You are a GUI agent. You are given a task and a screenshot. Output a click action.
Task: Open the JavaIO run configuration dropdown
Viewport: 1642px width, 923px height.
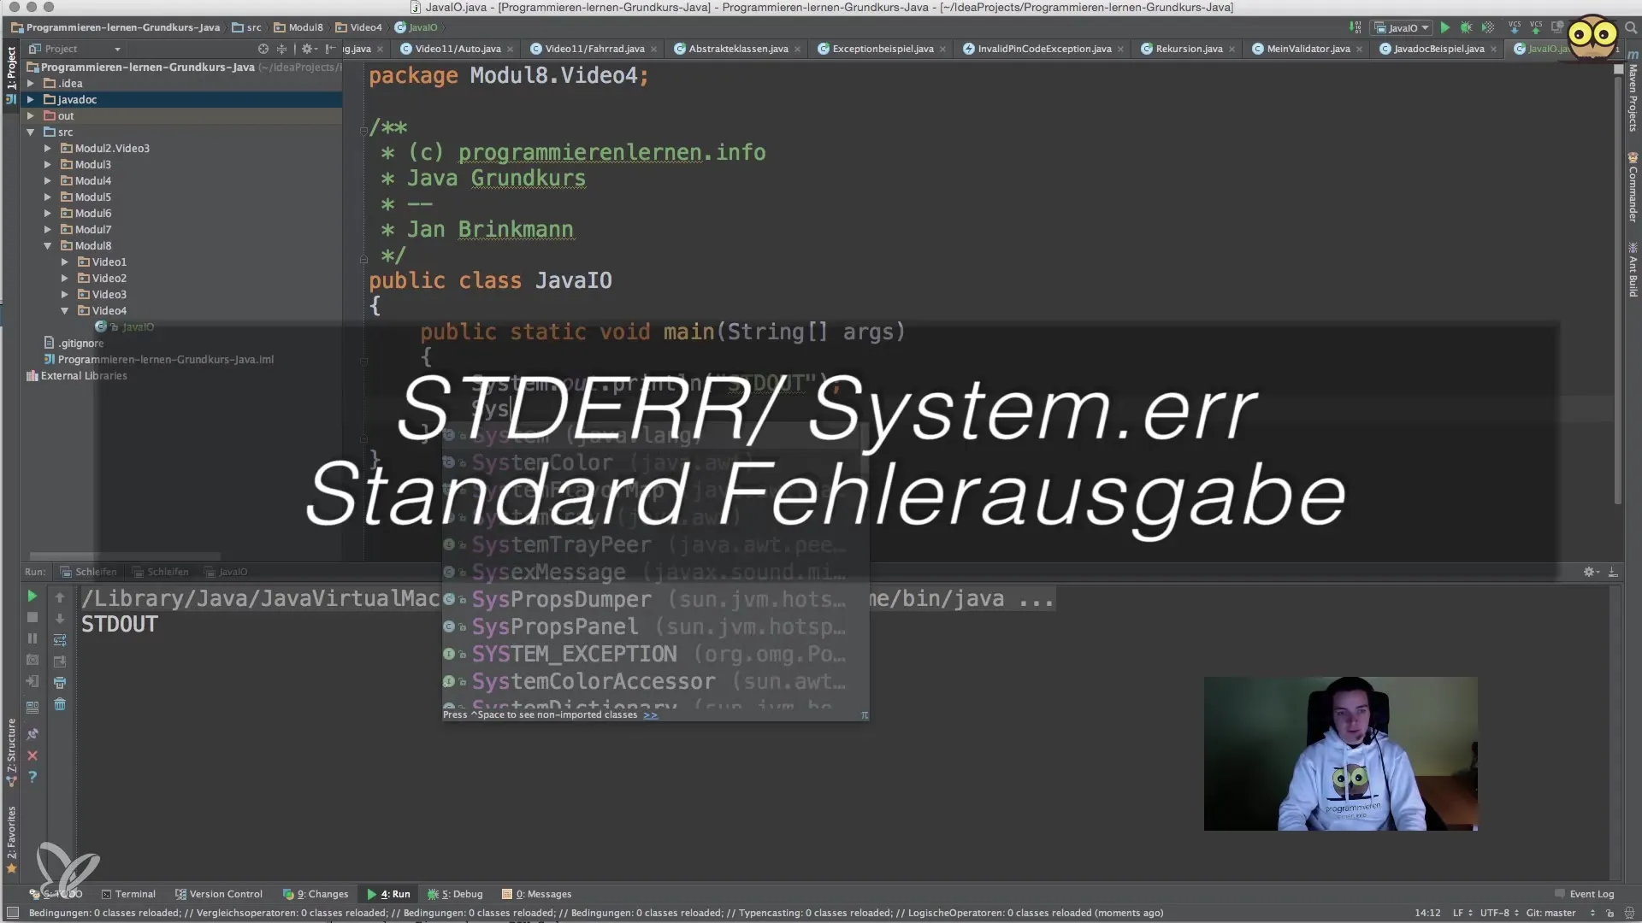(1402, 28)
